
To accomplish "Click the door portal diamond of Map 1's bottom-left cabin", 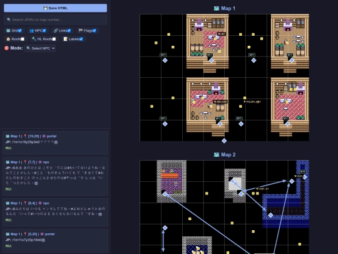I will click(220, 124).
